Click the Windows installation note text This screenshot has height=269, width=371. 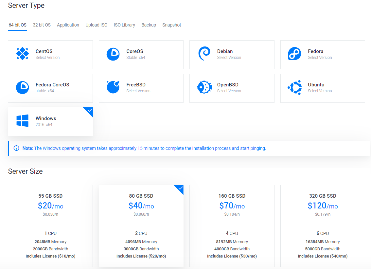(144, 148)
